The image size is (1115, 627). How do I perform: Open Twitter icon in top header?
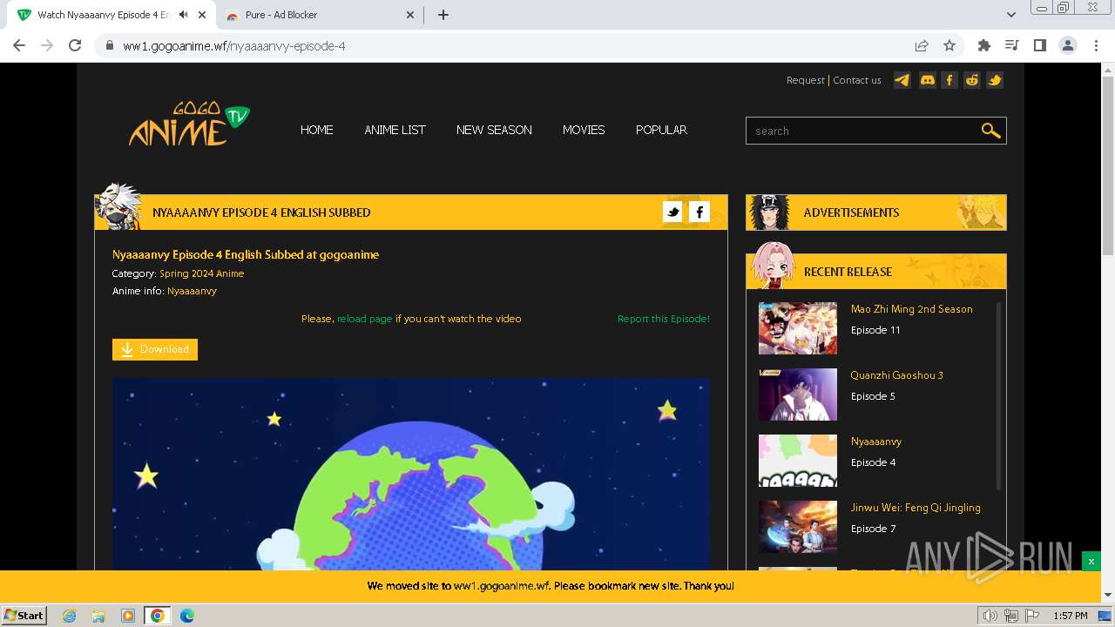[x=995, y=80]
